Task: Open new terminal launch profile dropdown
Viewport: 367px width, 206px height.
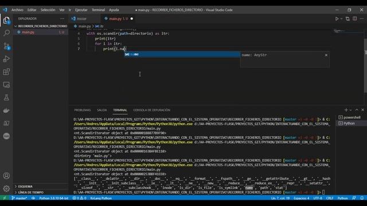Action: coord(350,110)
